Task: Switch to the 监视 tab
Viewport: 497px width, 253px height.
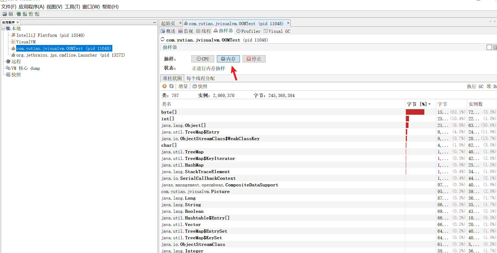Action: (186, 31)
